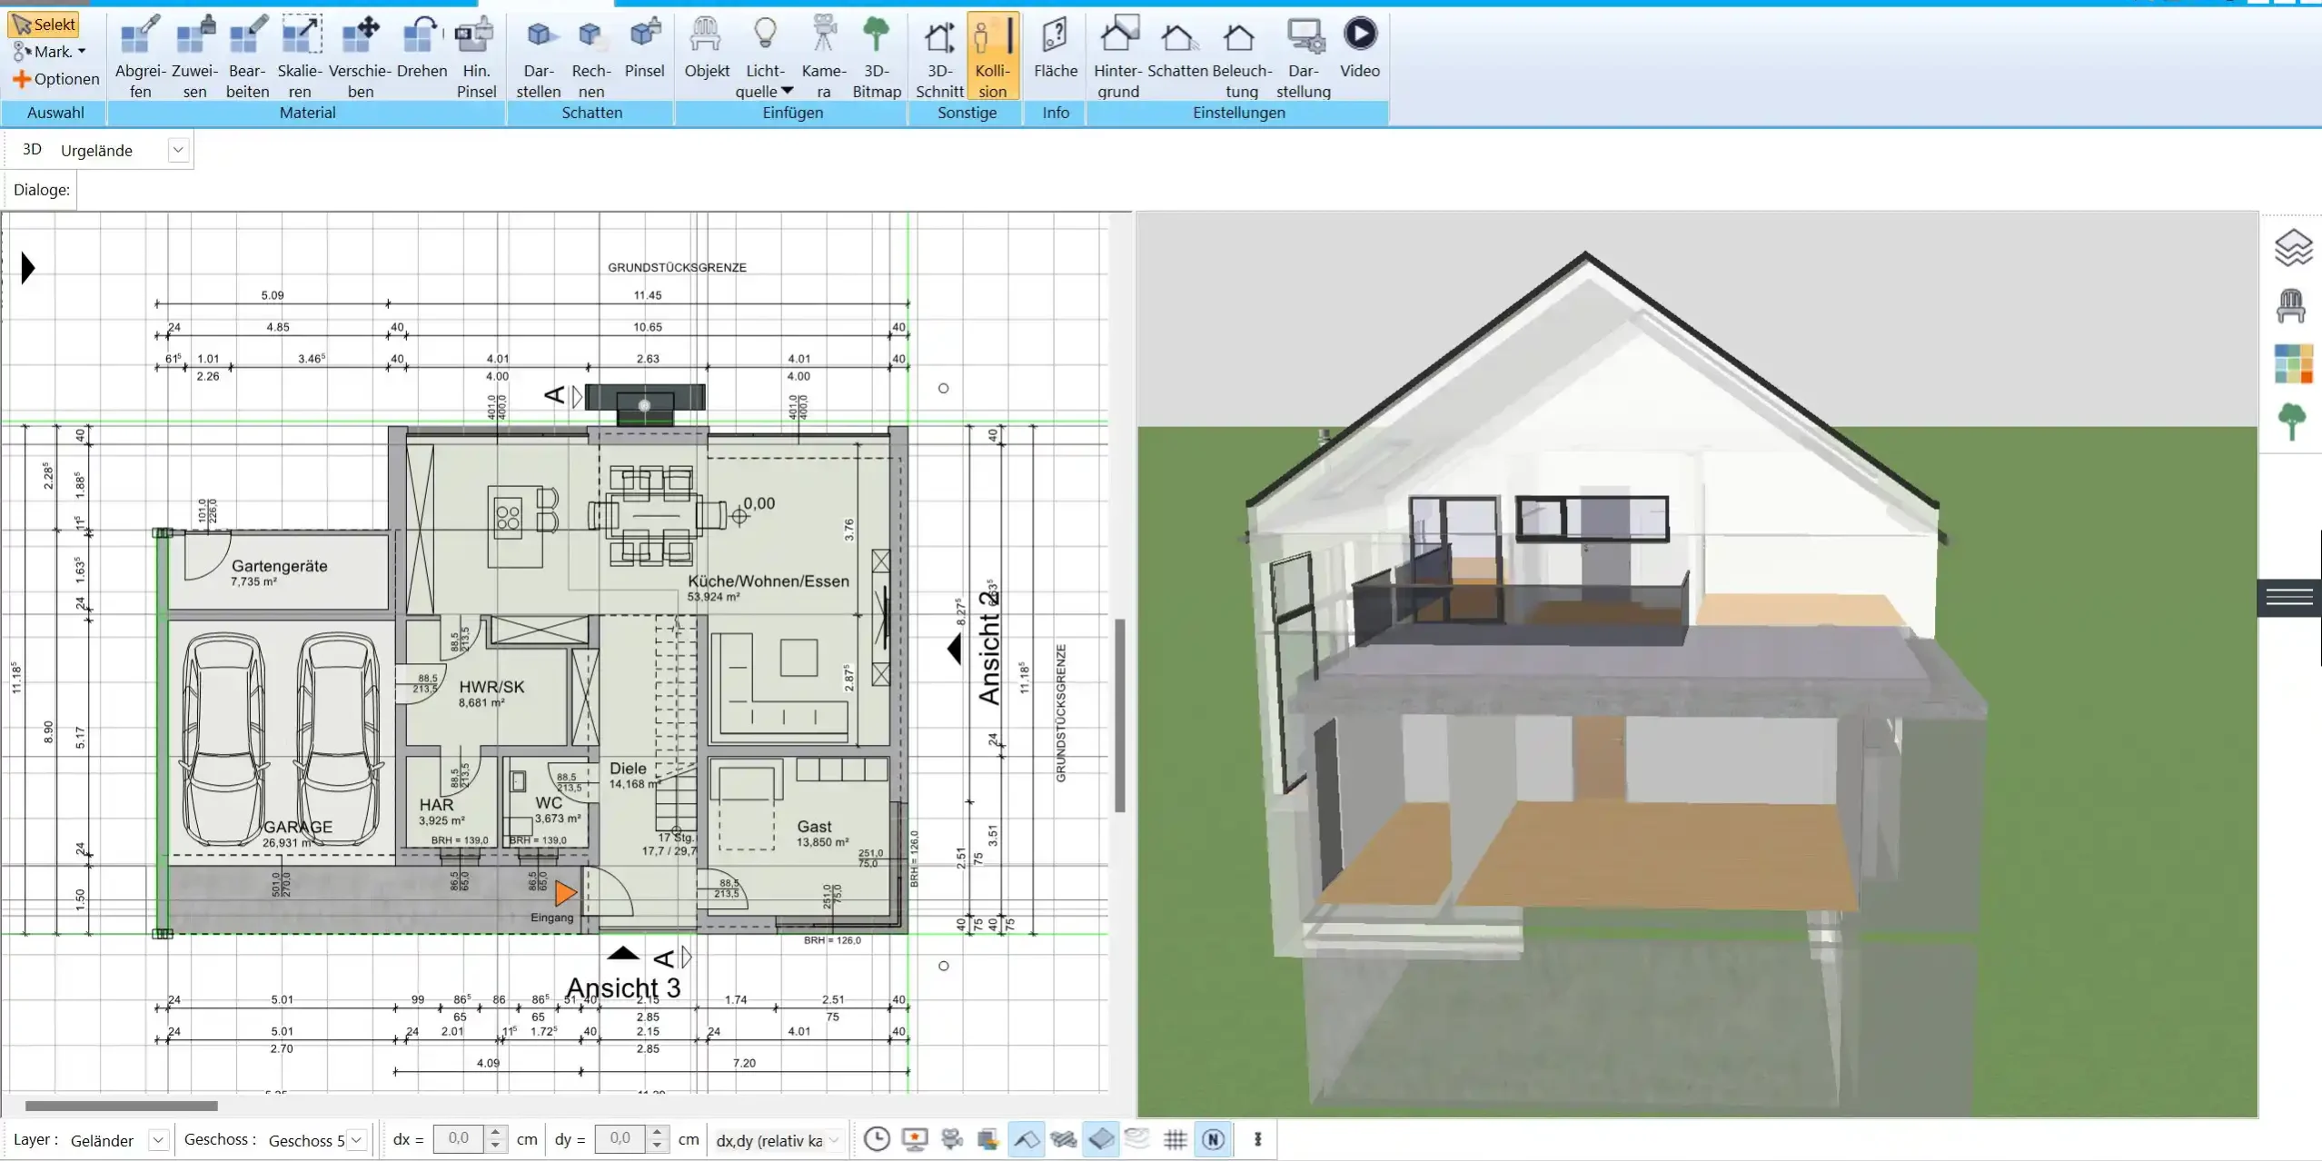Toggle grid display in the status bar
This screenshot has width=2322, height=1161.
pos(1174,1138)
